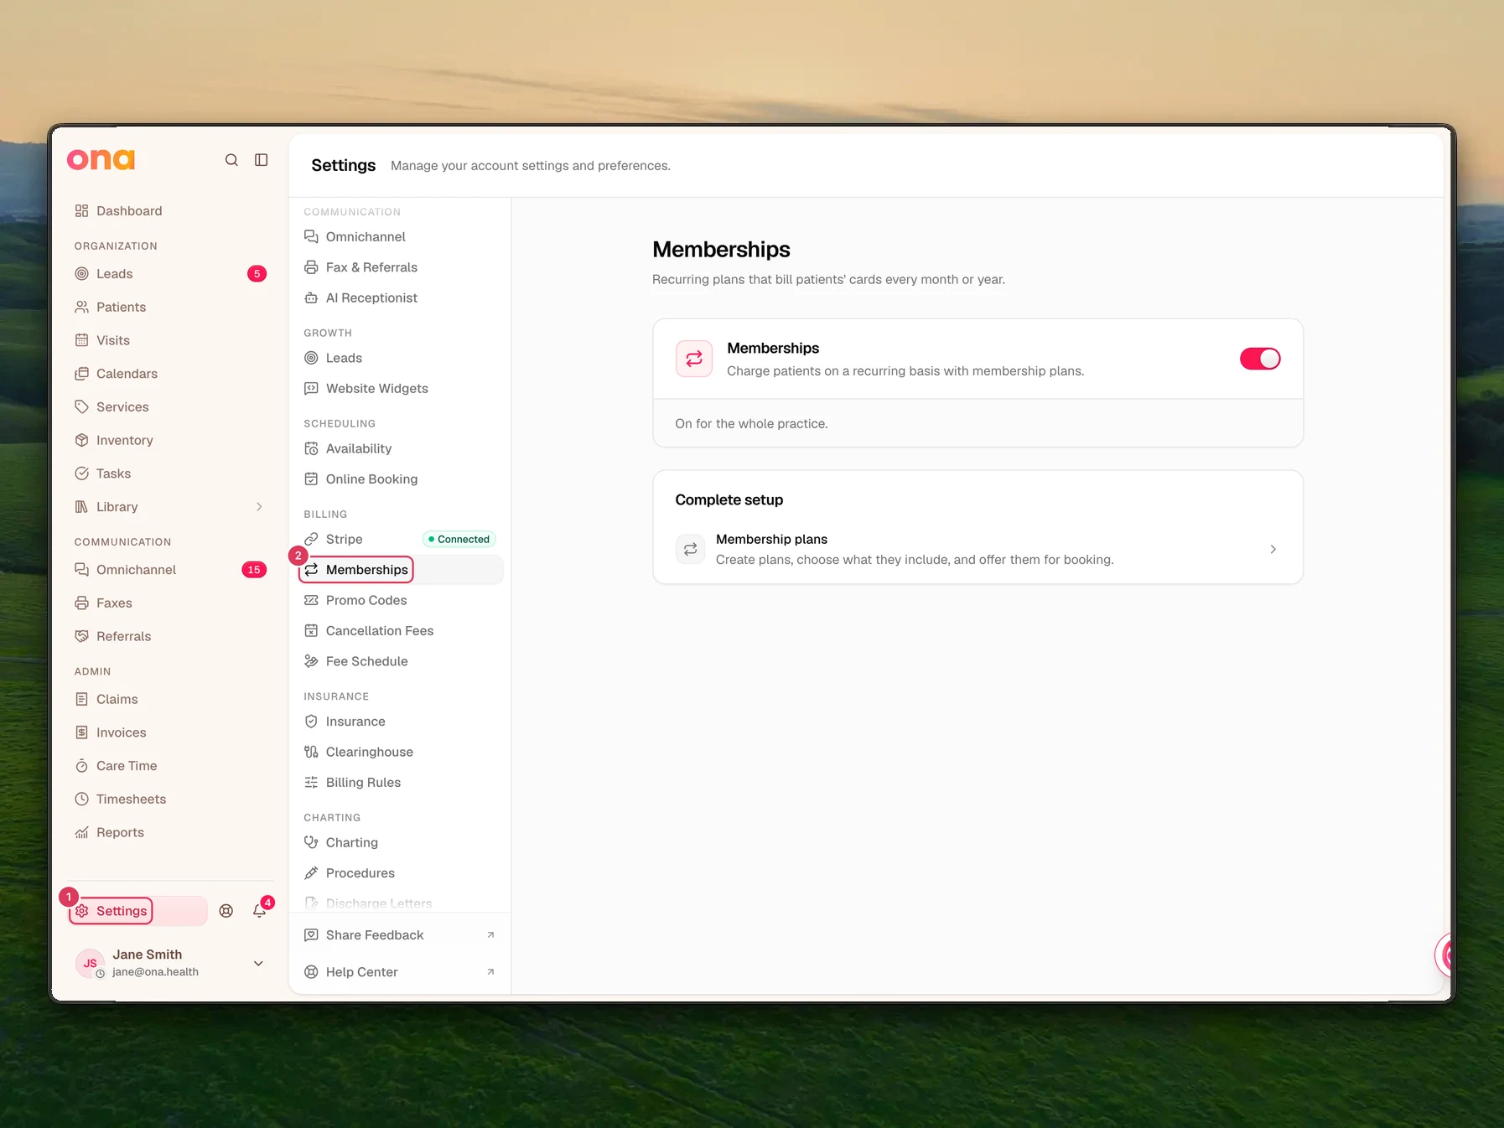
Task: Click the Share Feedback external arrow icon
Action: coord(490,935)
